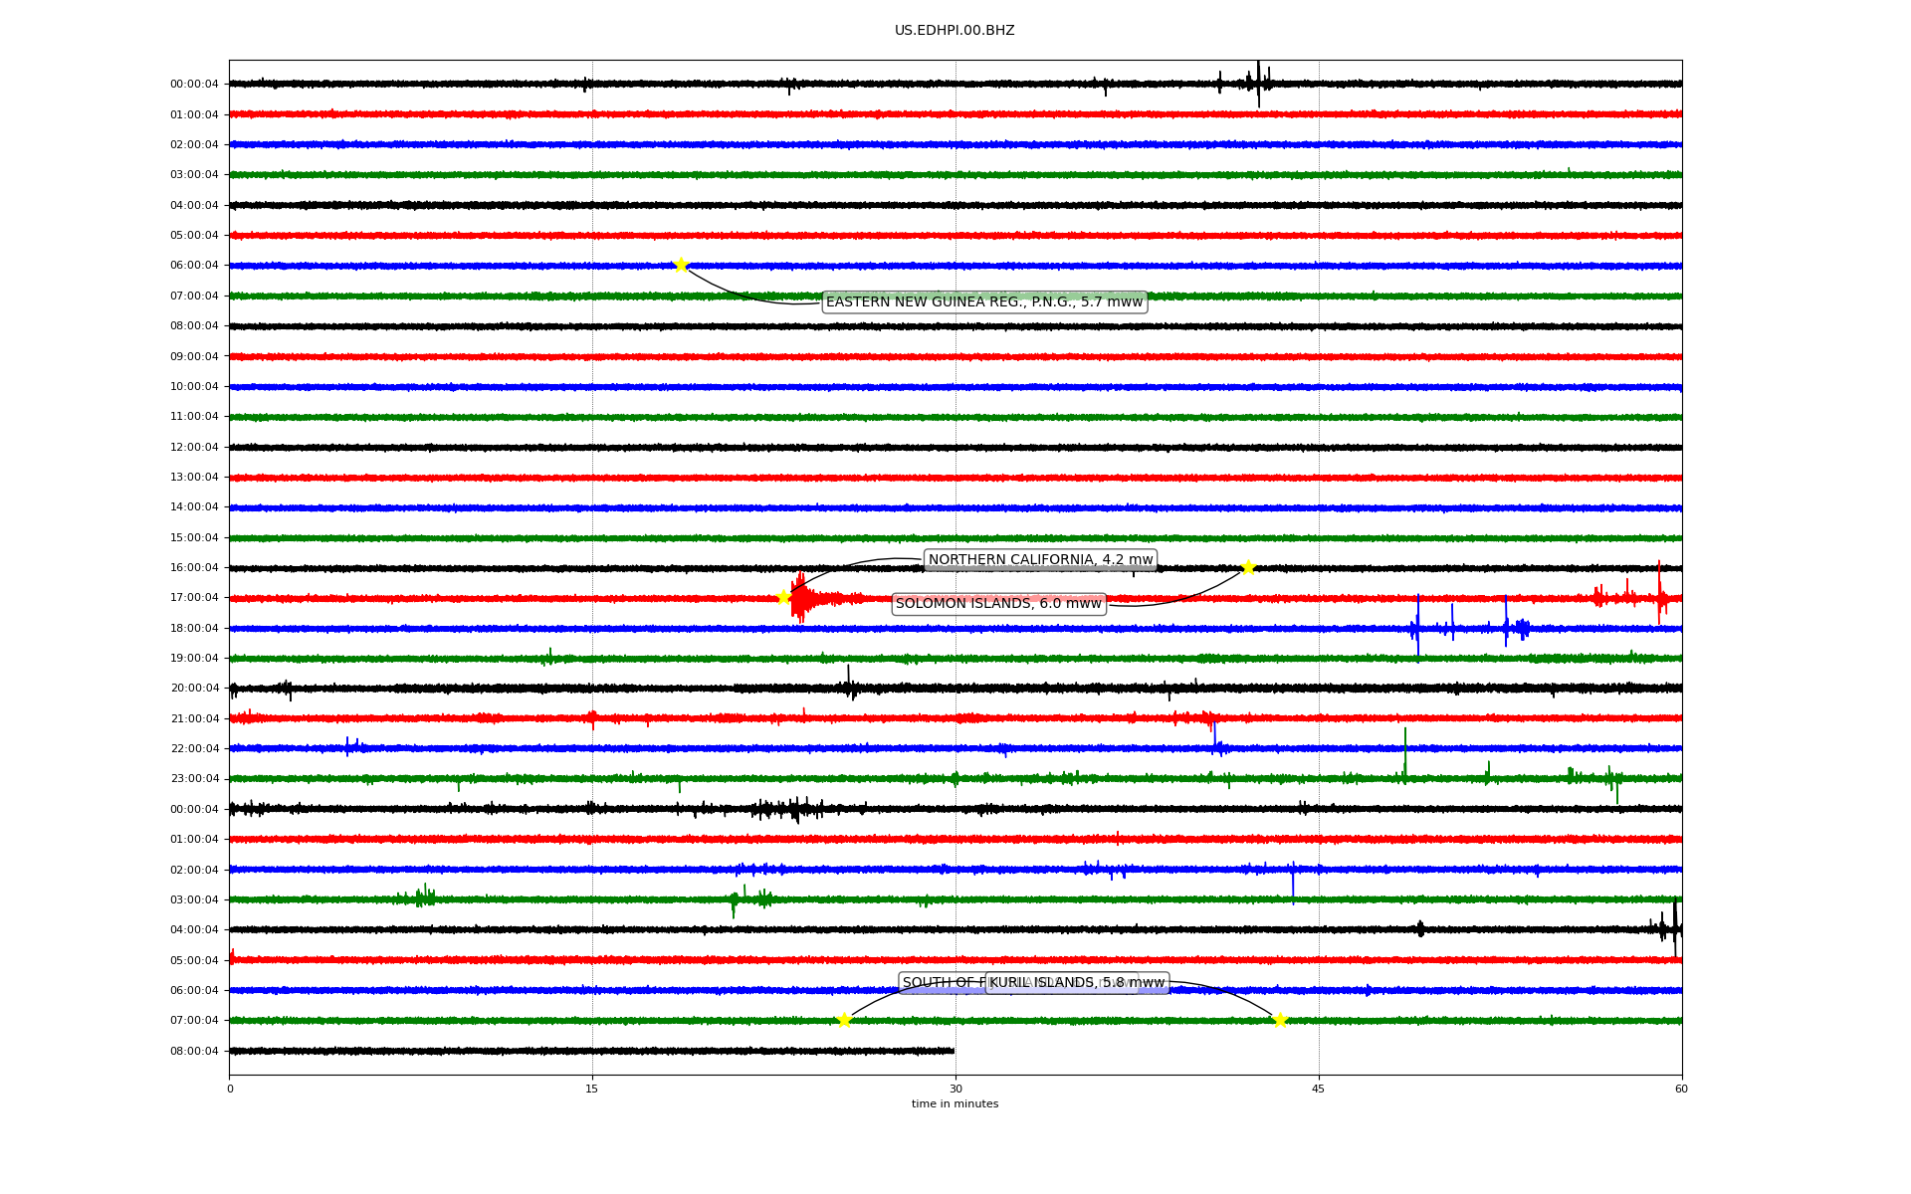The width and height of the screenshot is (1911, 1194).
Task: Click the yellow star on the 06:00:04 blue trace
Action: coord(681,265)
